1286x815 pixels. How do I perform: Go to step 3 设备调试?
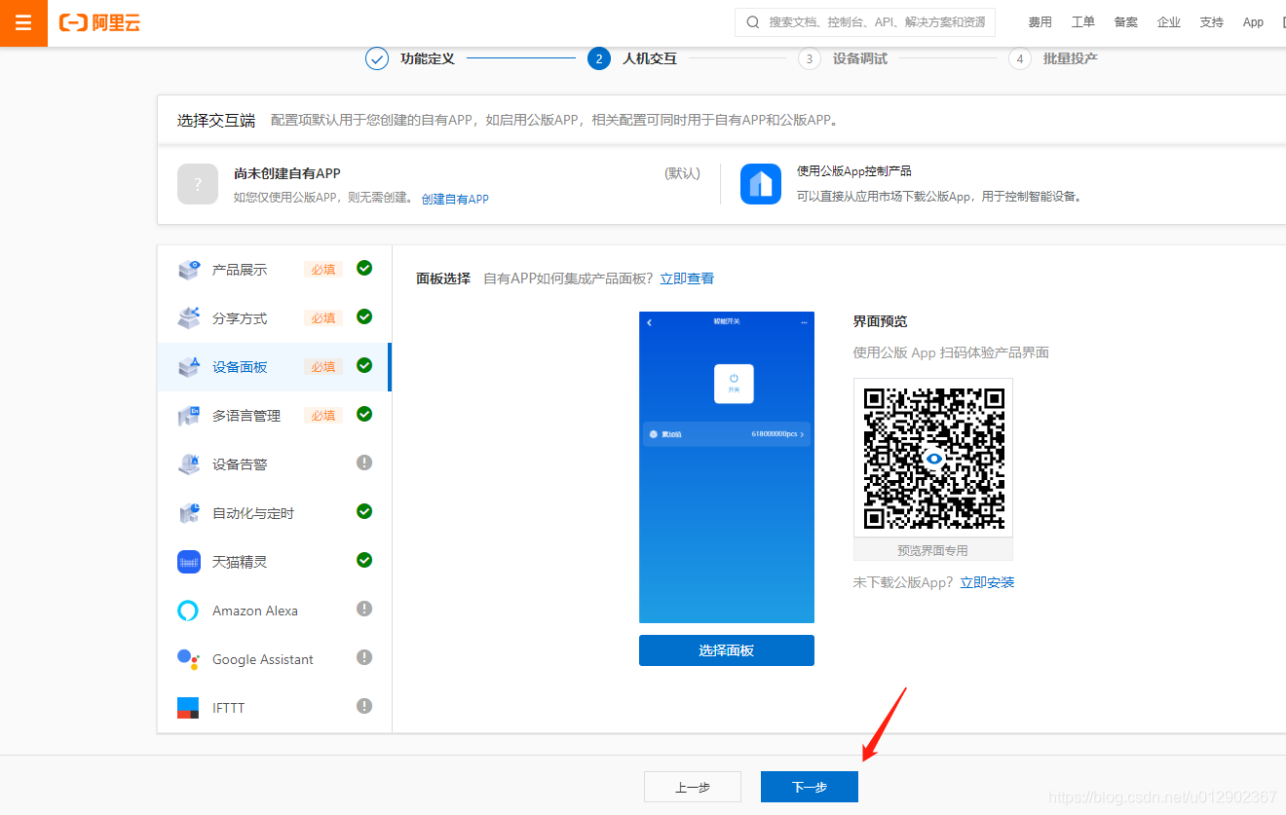[843, 58]
